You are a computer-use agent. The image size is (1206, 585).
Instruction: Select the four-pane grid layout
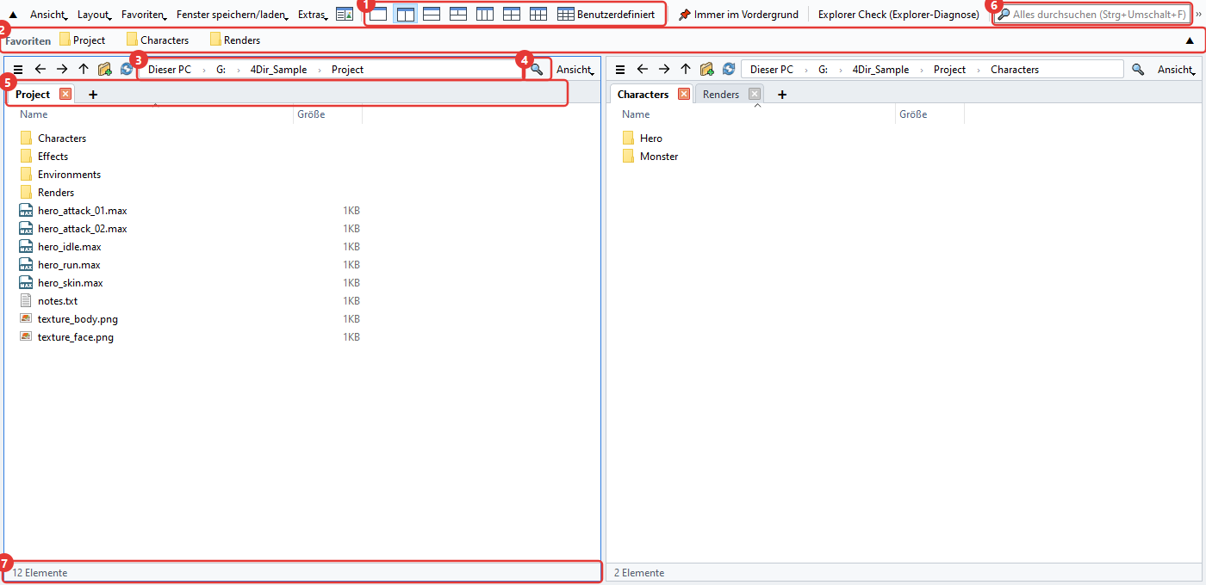(x=512, y=14)
